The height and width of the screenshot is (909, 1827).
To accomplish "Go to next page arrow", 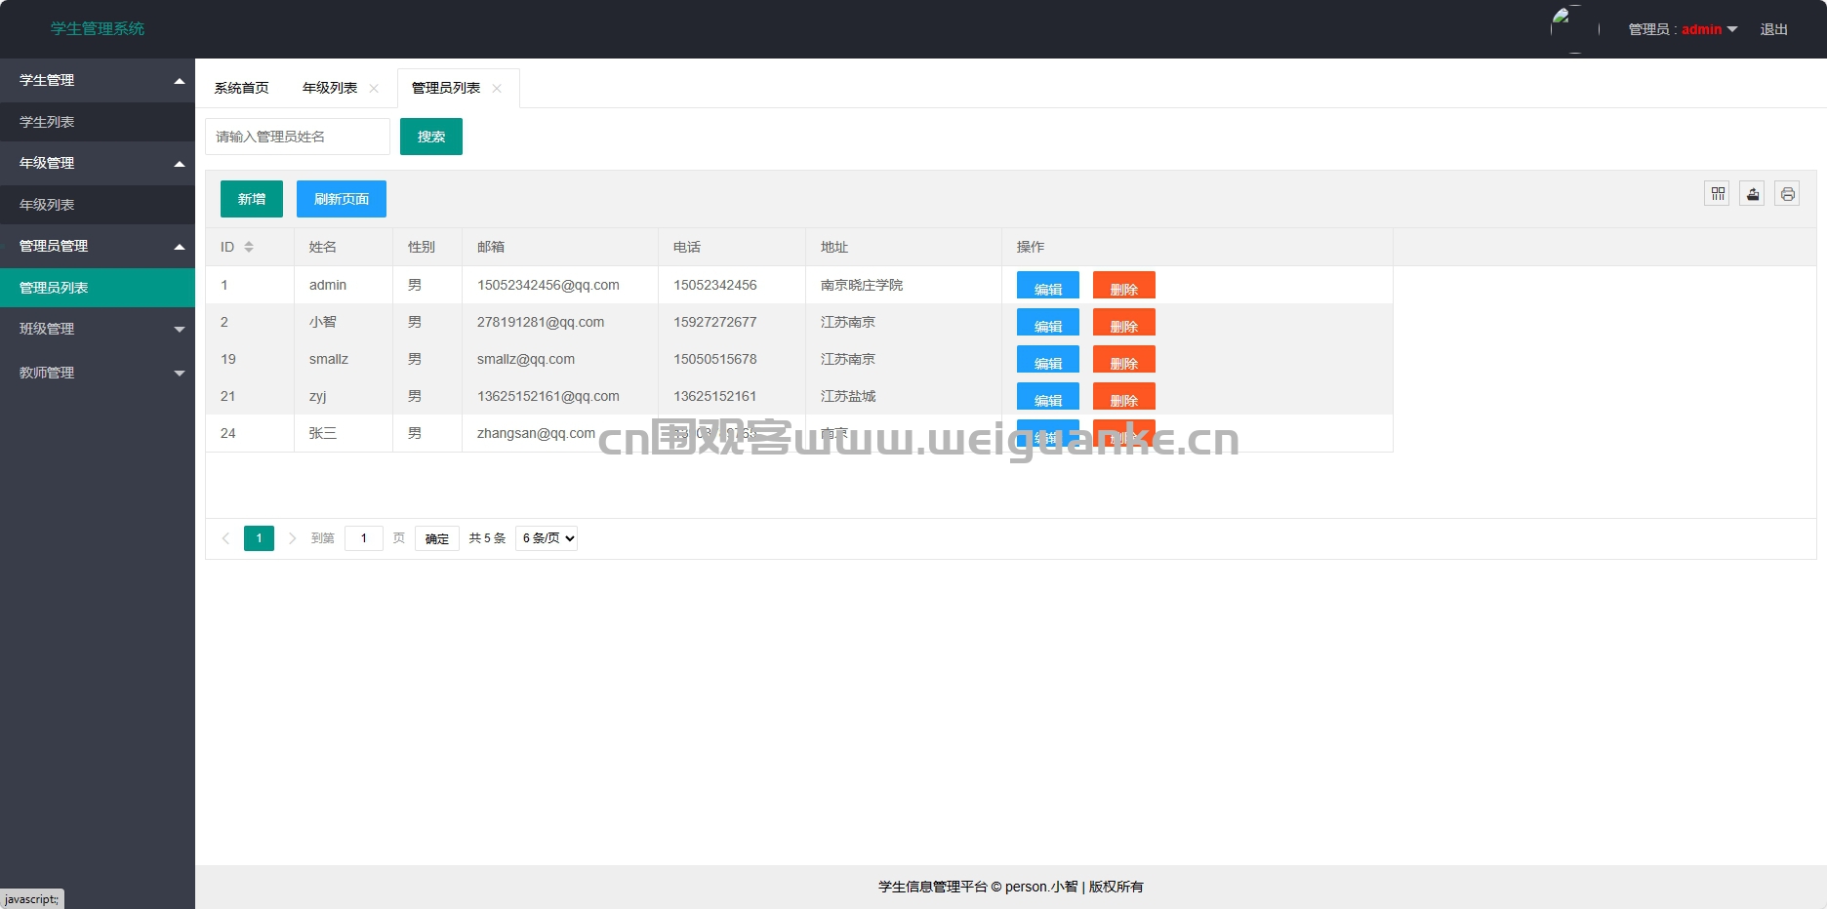I will 292,538.
